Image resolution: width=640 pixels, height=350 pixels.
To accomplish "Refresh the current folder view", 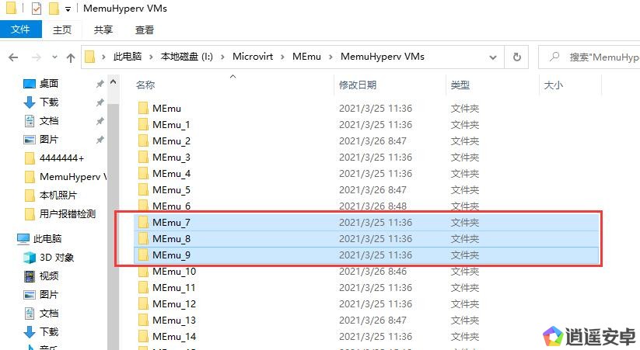I will pos(516,57).
